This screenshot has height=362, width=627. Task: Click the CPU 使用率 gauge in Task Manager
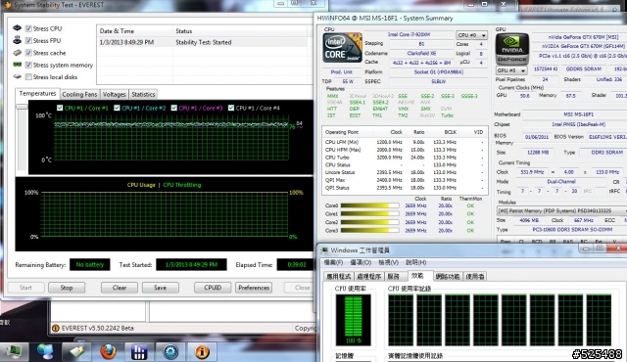pyautogui.click(x=353, y=320)
